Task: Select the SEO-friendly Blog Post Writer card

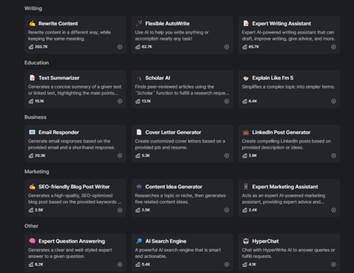Action: (75, 198)
